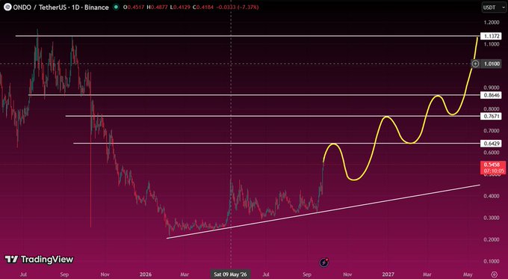Click the close value C0.4184

tap(203, 7)
